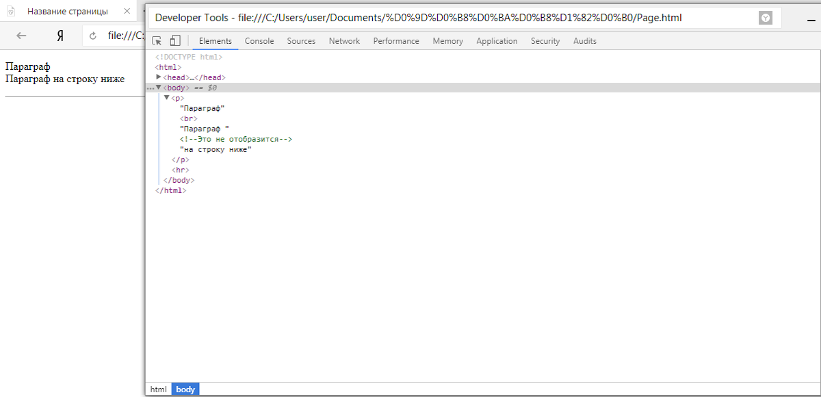This screenshot has width=821, height=397.
Task: Open the Console tab
Action: [259, 41]
